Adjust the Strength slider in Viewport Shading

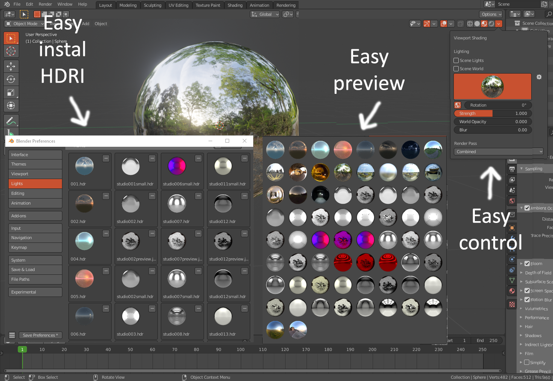point(493,113)
